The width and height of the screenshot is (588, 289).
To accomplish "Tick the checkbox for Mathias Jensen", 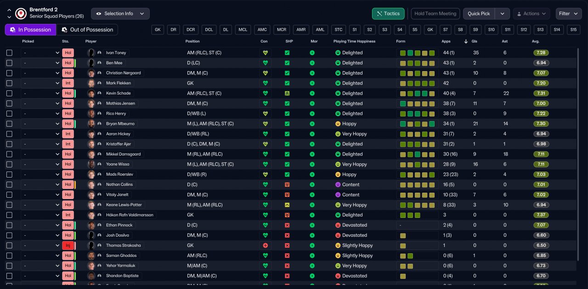I will coord(9,103).
